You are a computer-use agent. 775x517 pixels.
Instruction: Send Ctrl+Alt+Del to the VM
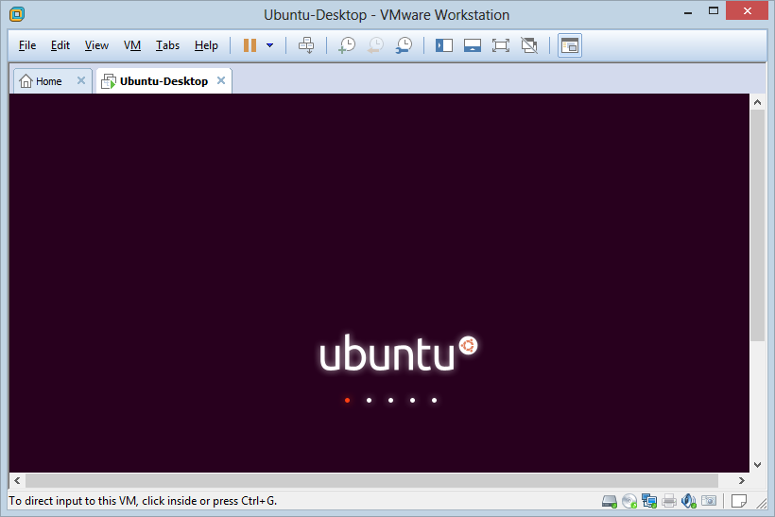click(x=306, y=45)
